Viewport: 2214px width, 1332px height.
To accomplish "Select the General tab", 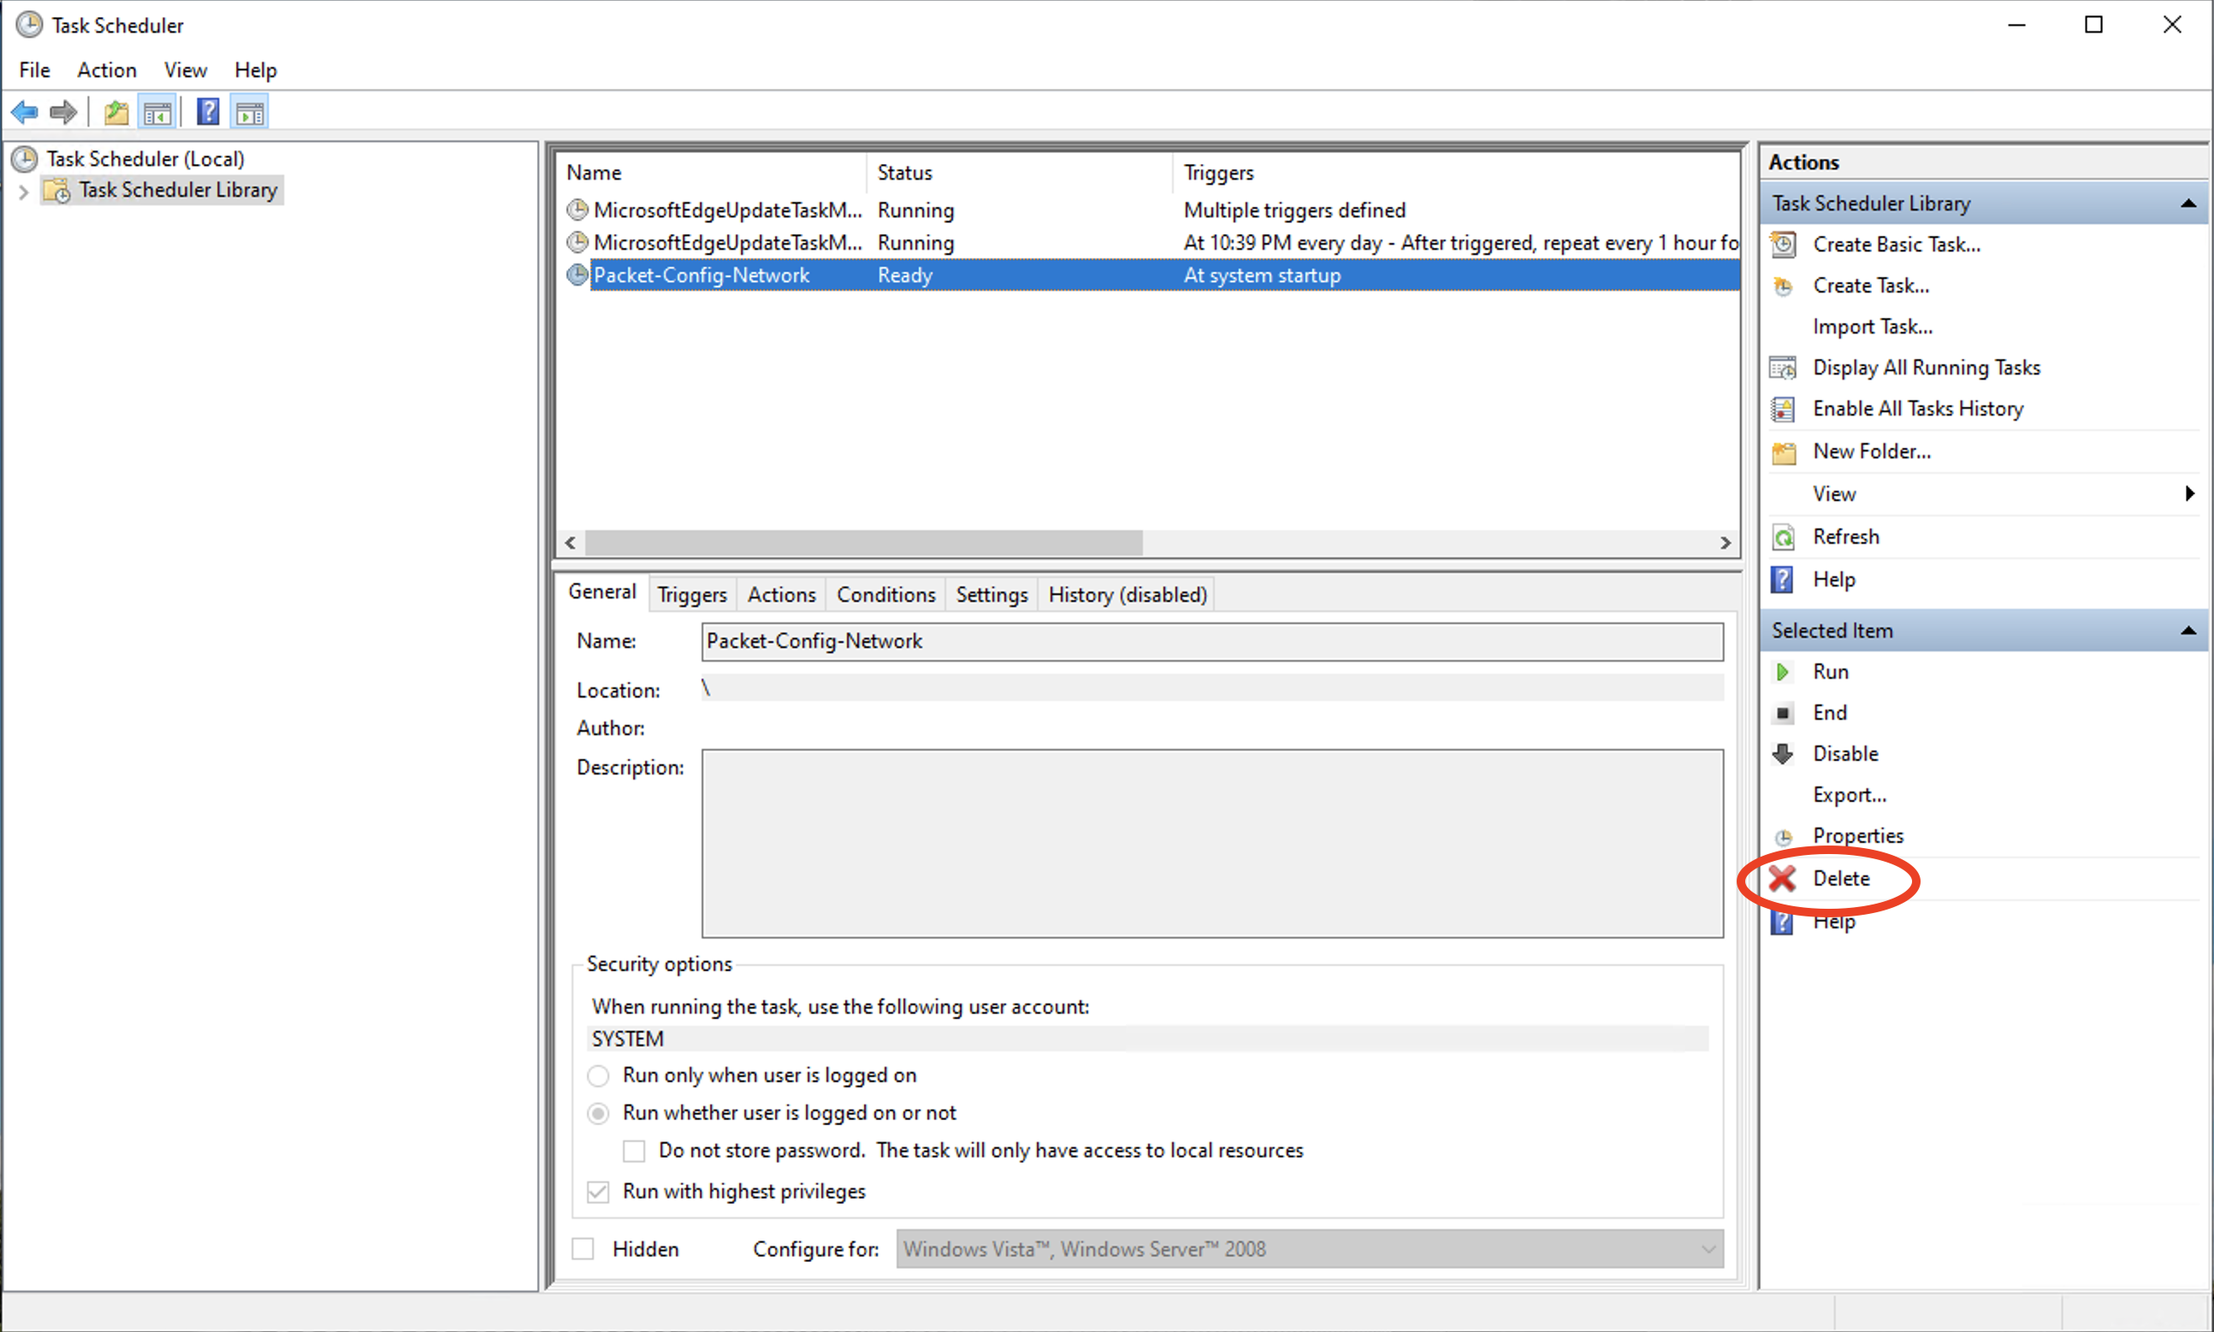I will click(601, 592).
